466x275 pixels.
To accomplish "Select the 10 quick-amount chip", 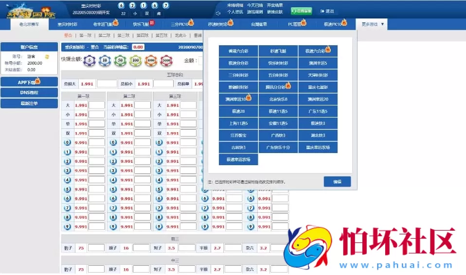I will click(x=105, y=61).
